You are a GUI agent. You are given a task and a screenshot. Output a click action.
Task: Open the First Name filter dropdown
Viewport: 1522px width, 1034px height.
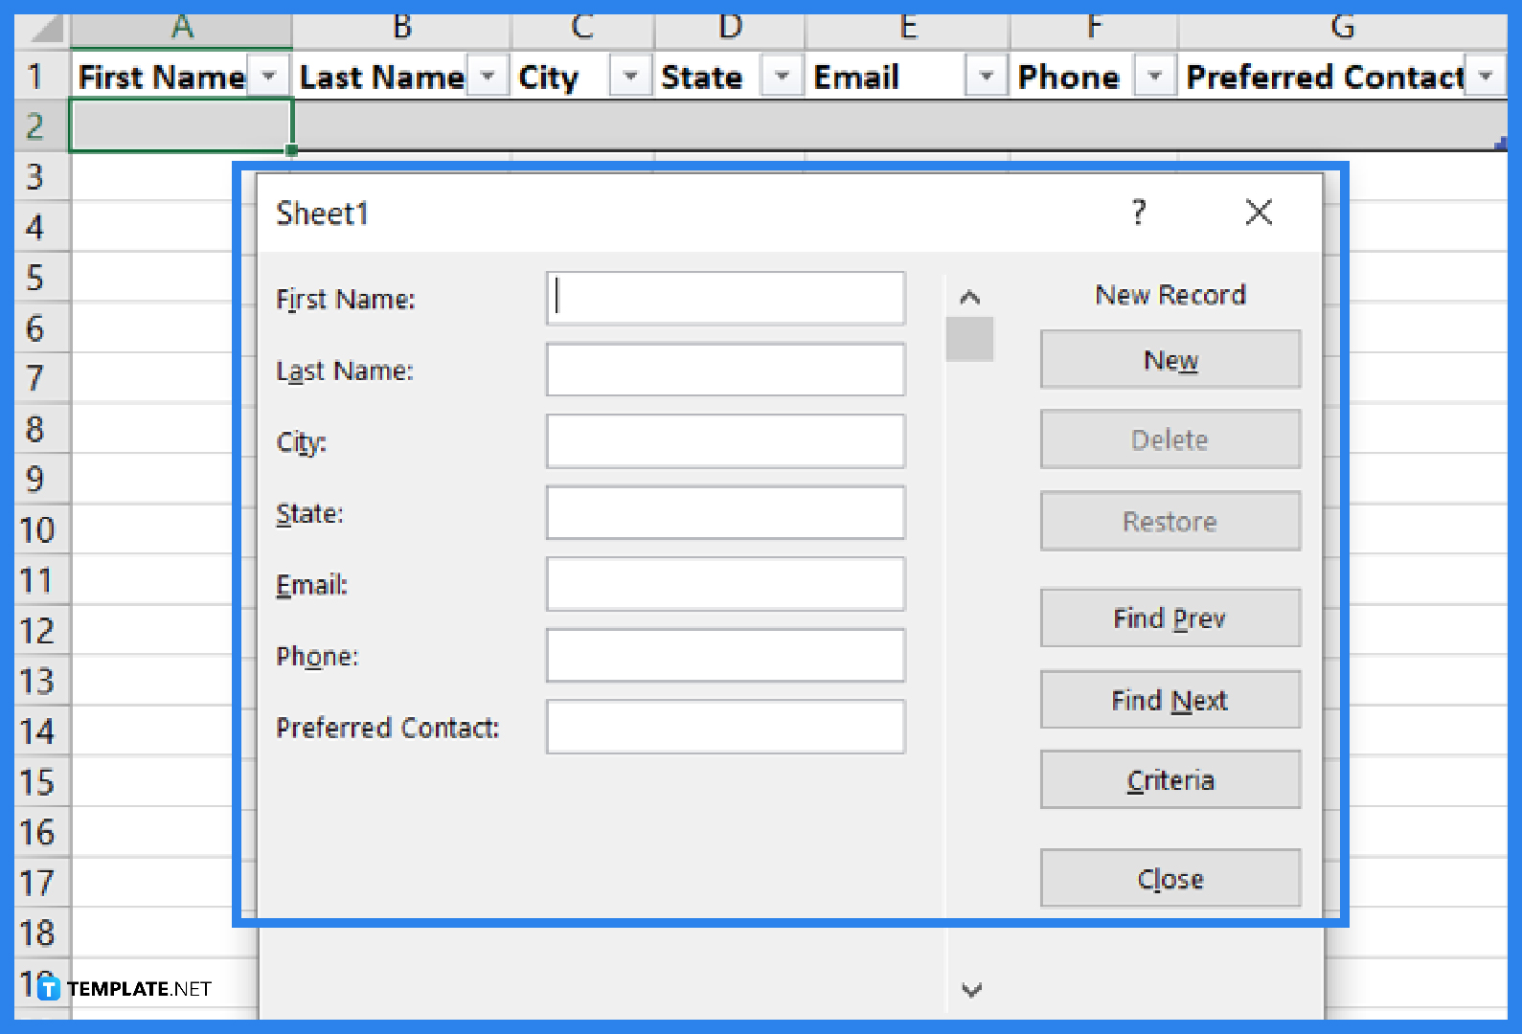(269, 76)
